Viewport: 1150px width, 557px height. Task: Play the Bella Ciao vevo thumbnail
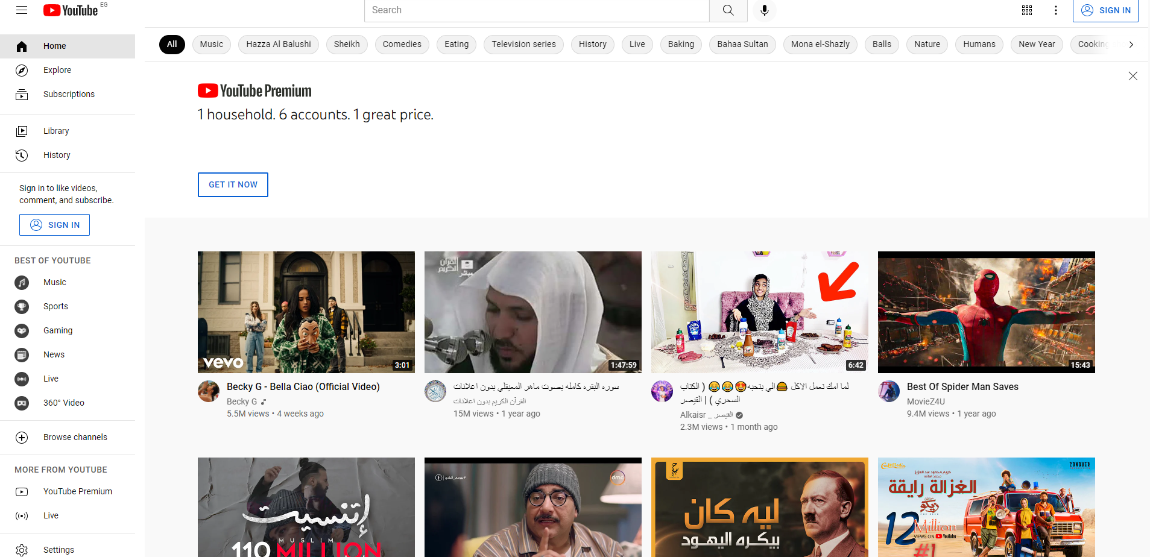(306, 312)
